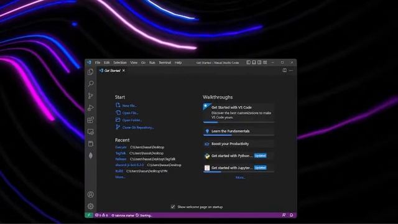Open recent folder TagTalk

coord(120,153)
